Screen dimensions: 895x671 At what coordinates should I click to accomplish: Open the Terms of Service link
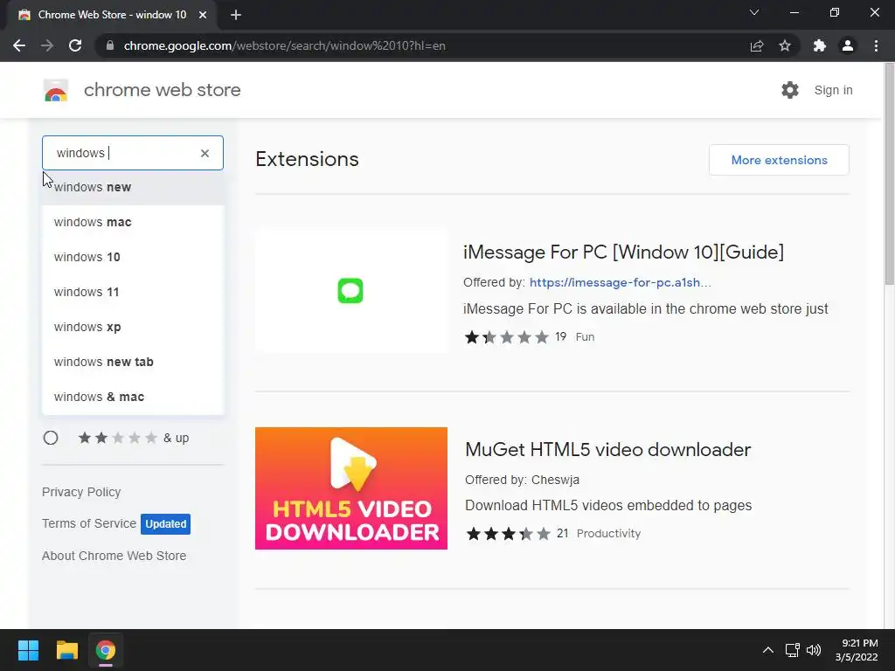click(89, 523)
